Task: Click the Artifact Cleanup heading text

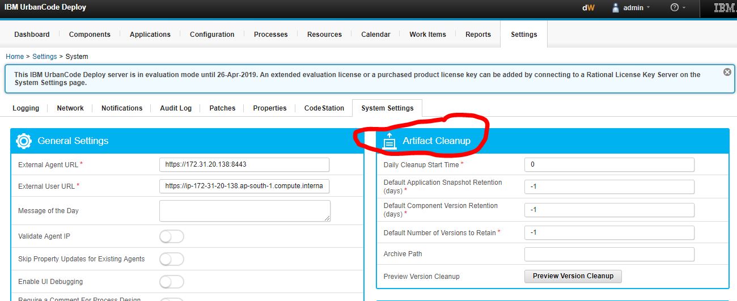Action: [437, 141]
